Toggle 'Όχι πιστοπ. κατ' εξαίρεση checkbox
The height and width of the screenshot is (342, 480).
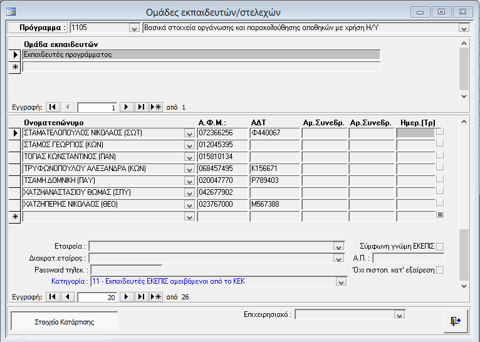click(439, 270)
